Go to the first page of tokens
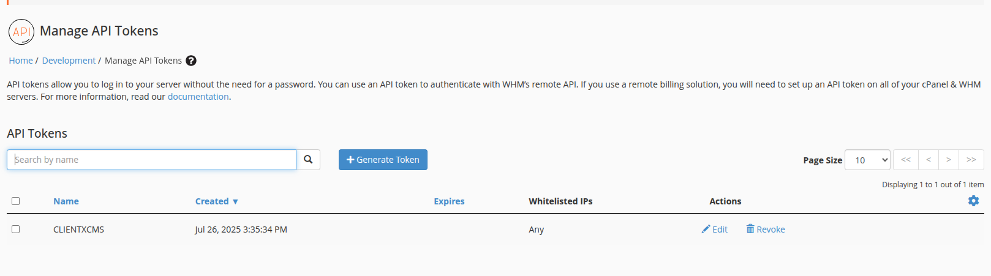The image size is (991, 276). coord(906,160)
